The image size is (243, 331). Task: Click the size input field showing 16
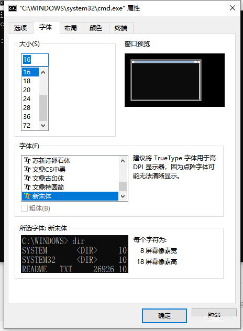pos(35,60)
